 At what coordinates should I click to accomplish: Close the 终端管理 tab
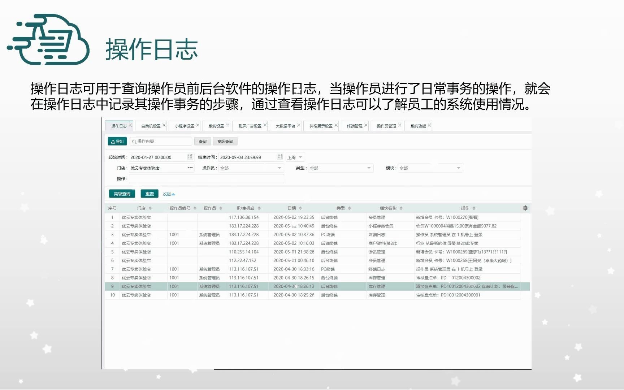tap(366, 125)
